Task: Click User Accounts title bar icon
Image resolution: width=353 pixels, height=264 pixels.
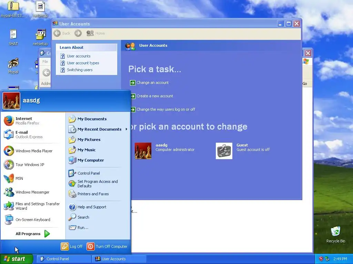Action: pos(55,23)
